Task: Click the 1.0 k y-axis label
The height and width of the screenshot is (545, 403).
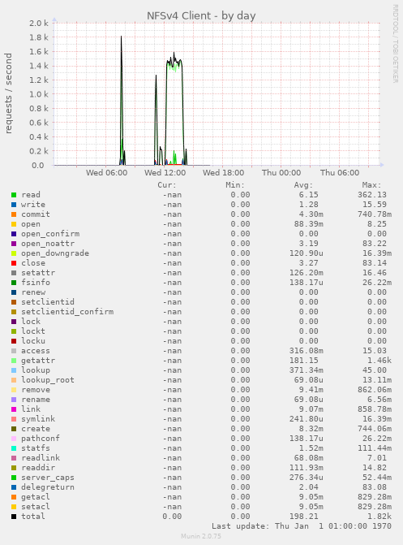Action: (x=39, y=94)
